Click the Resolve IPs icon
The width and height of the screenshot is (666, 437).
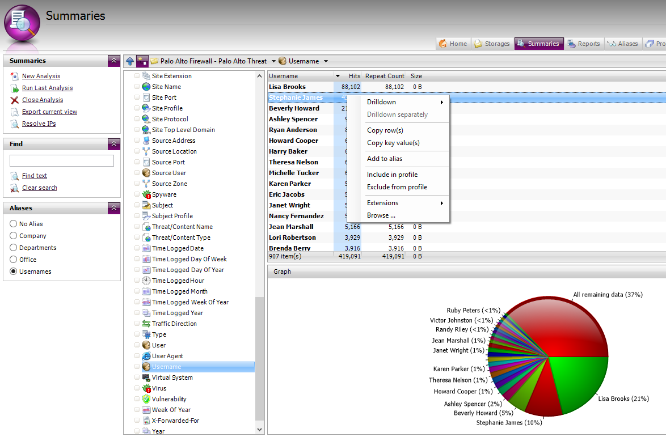click(15, 124)
